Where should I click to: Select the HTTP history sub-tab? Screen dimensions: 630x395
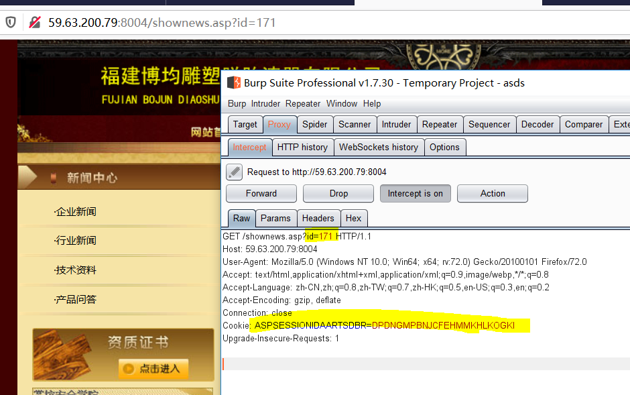(302, 148)
